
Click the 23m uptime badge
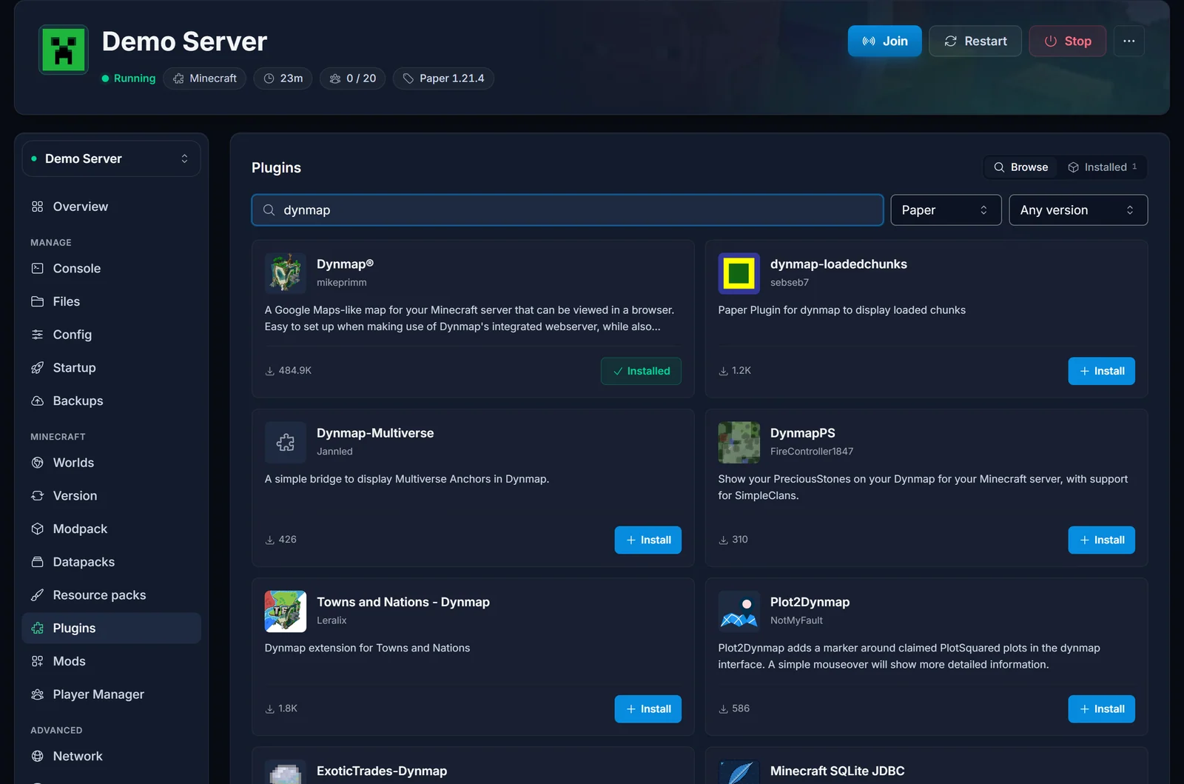(x=283, y=78)
